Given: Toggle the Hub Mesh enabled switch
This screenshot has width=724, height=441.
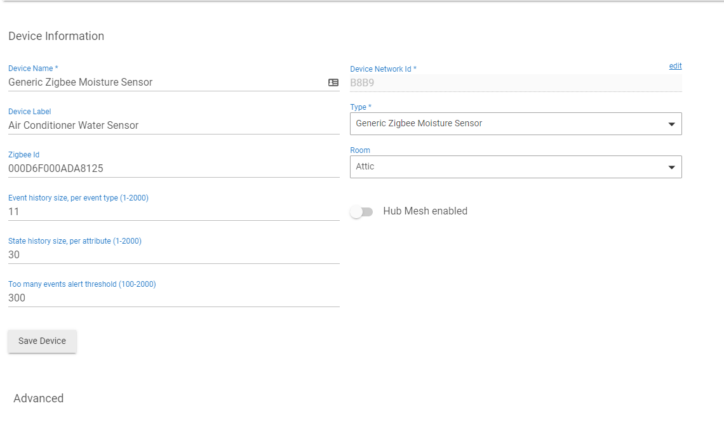Looking at the screenshot, I should pyautogui.click(x=361, y=212).
